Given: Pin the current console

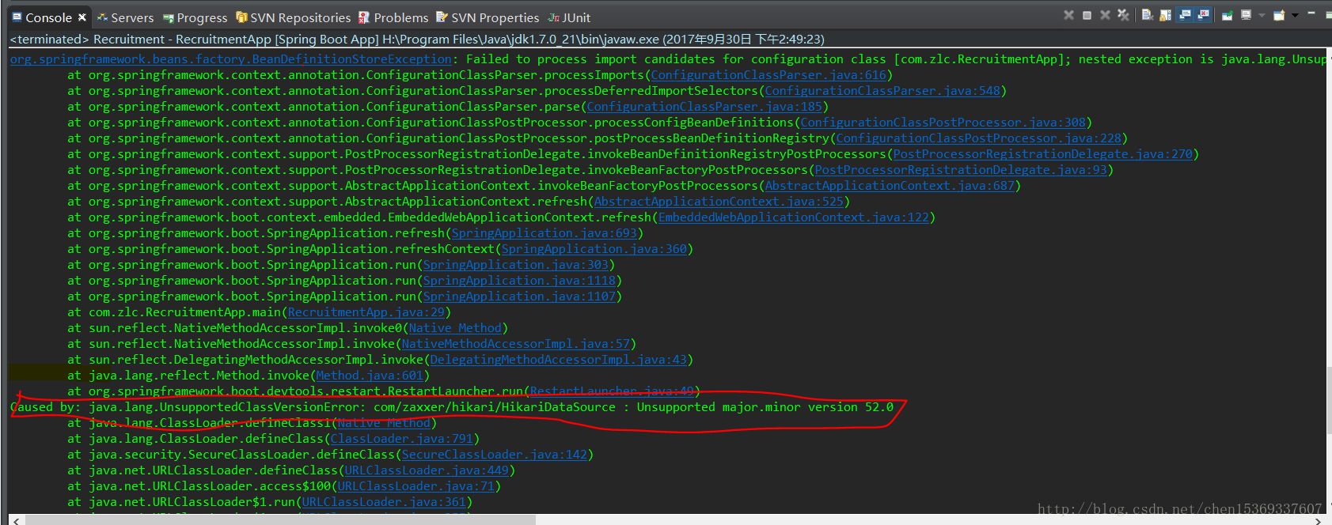Looking at the screenshot, I should [1227, 15].
